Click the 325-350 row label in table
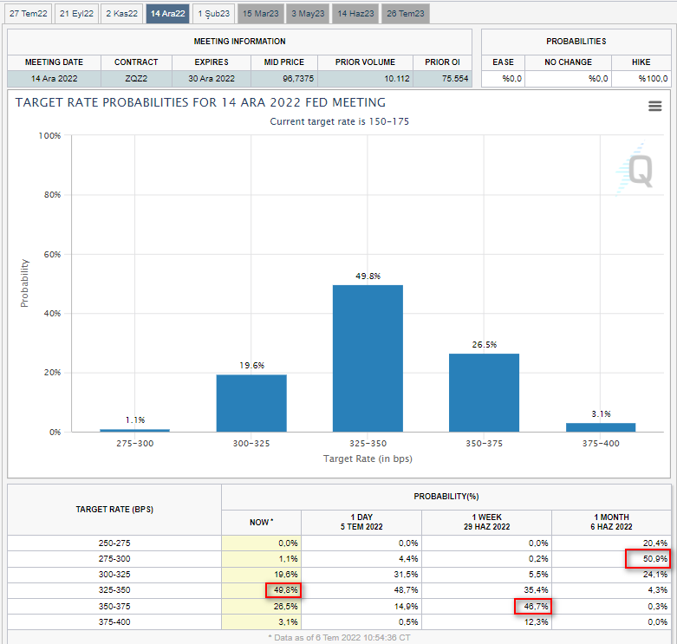This screenshot has height=644, width=677. point(114,590)
